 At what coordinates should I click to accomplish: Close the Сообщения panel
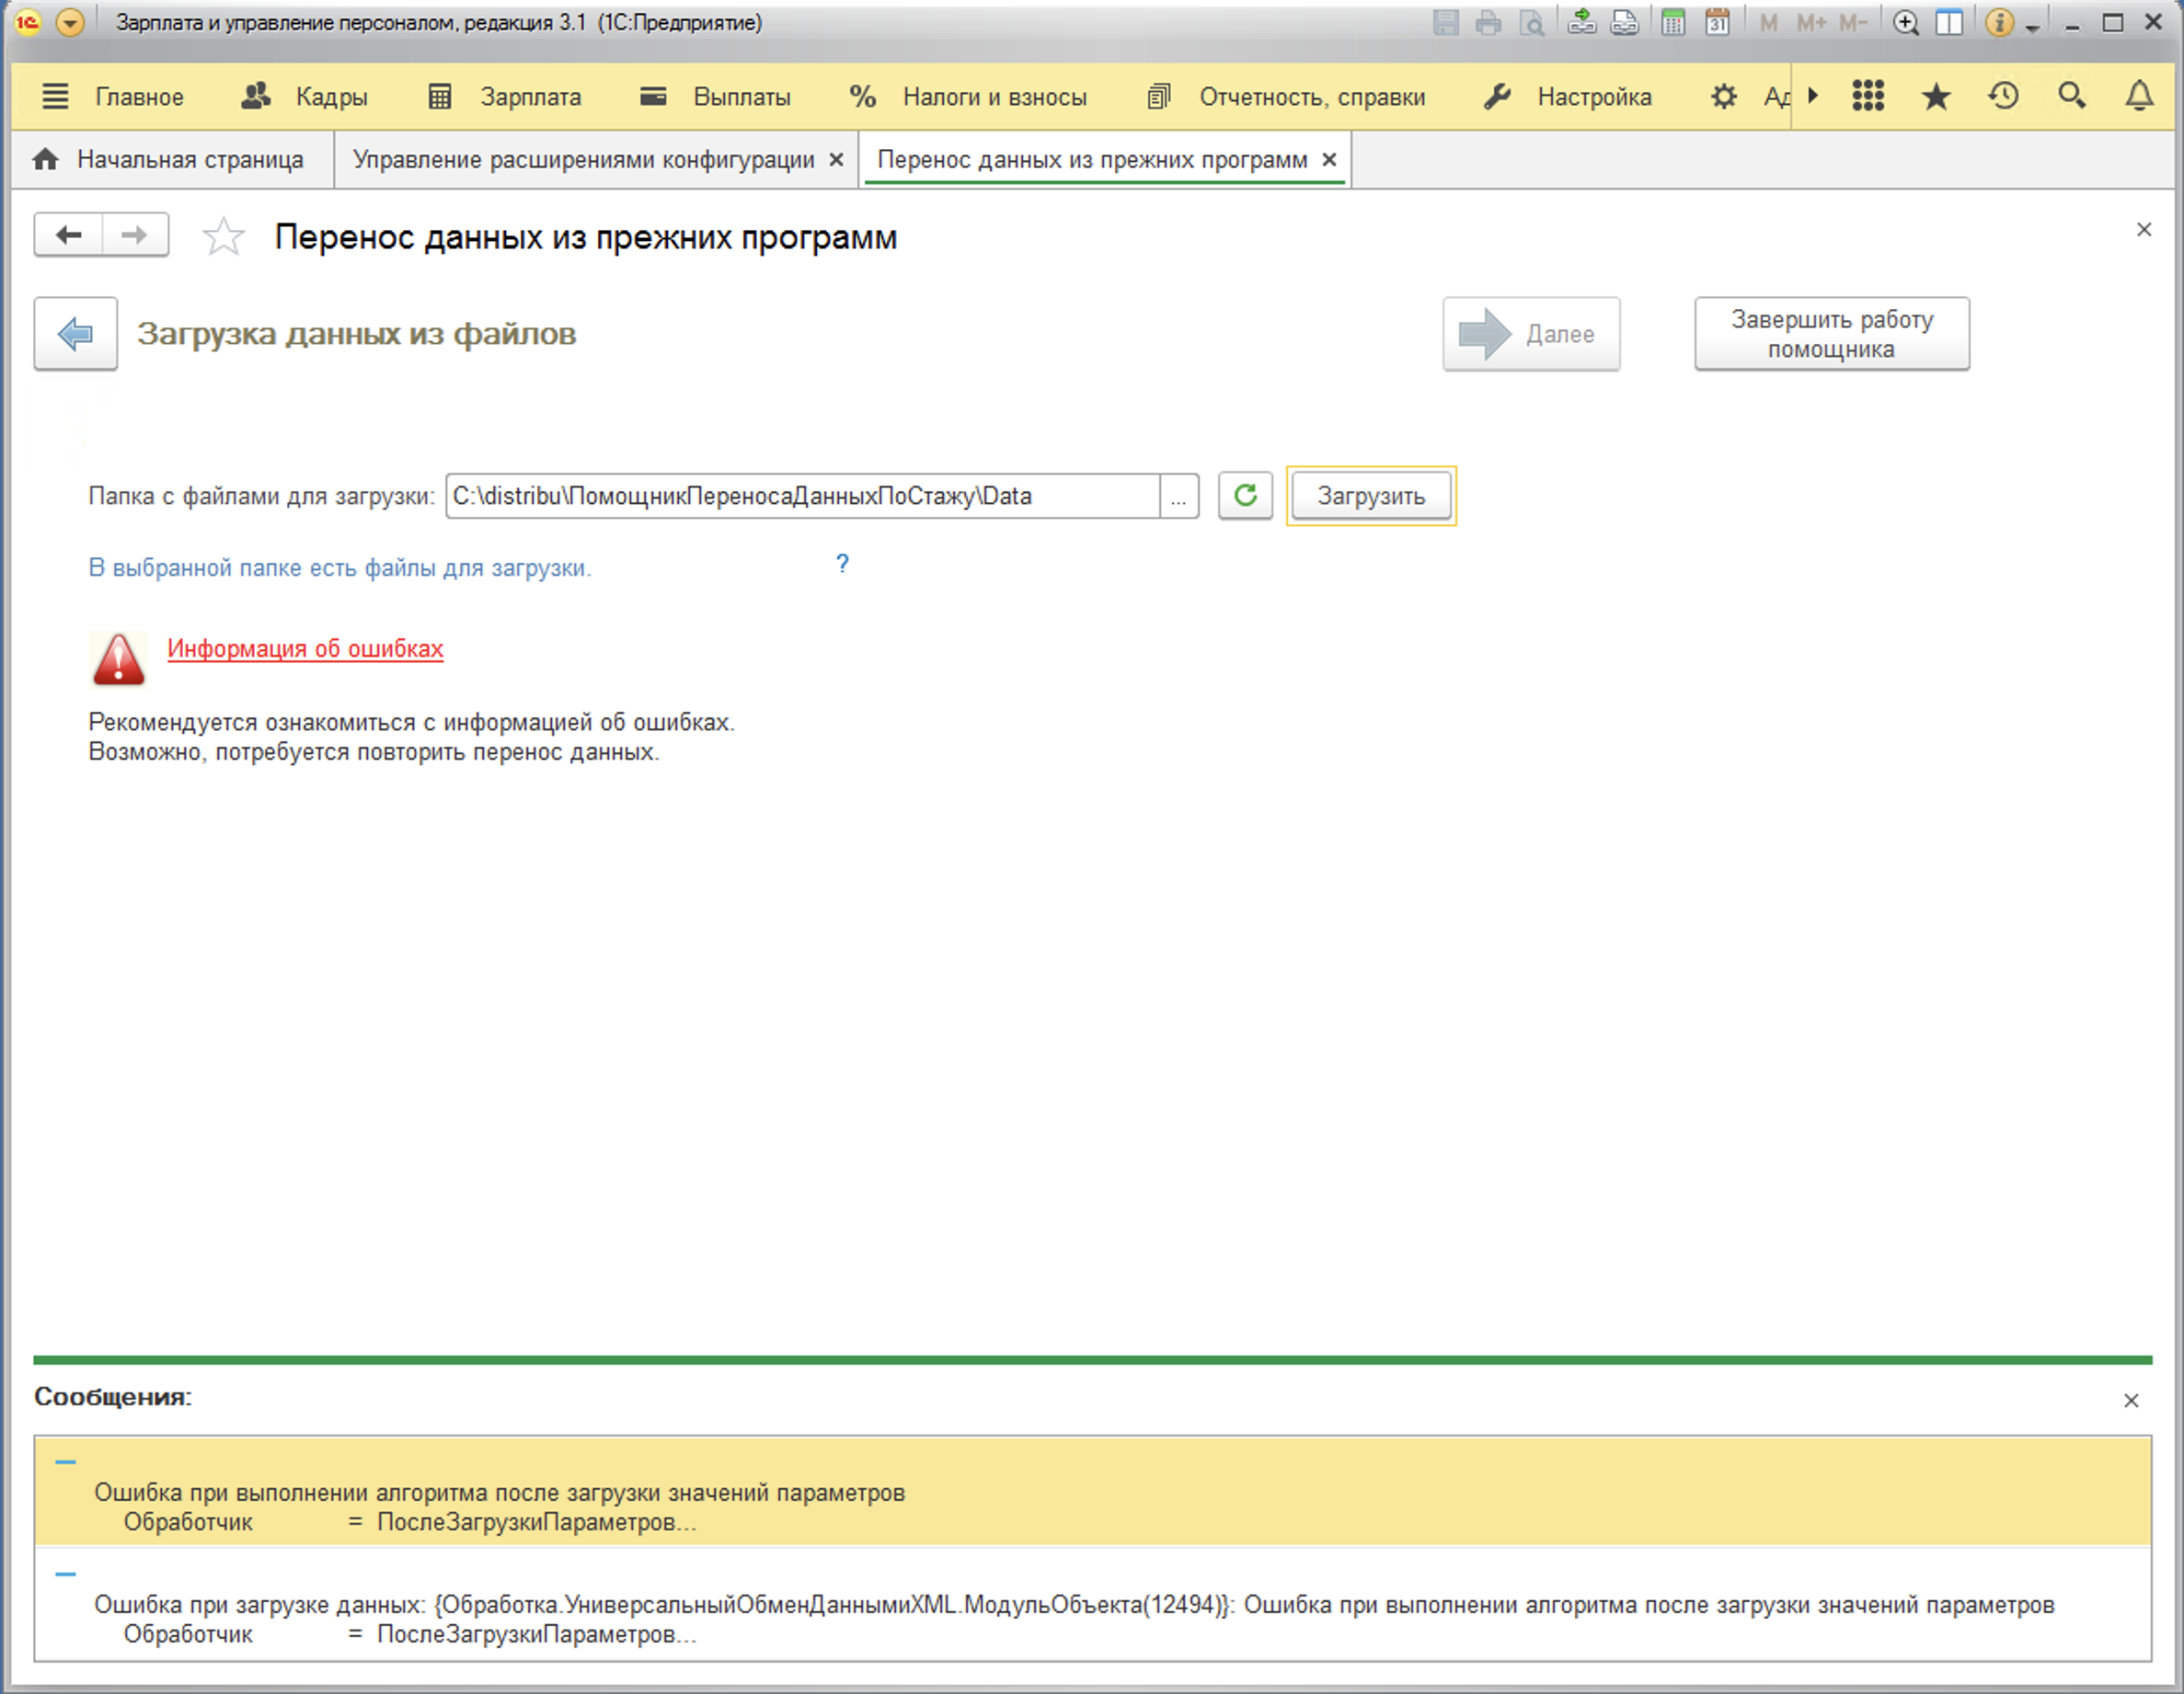pyautogui.click(x=2131, y=1401)
